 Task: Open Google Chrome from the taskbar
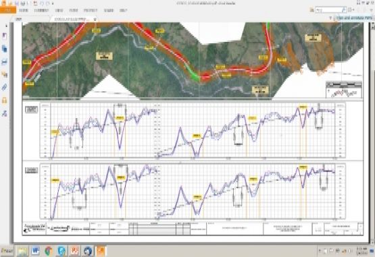[49, 251]
